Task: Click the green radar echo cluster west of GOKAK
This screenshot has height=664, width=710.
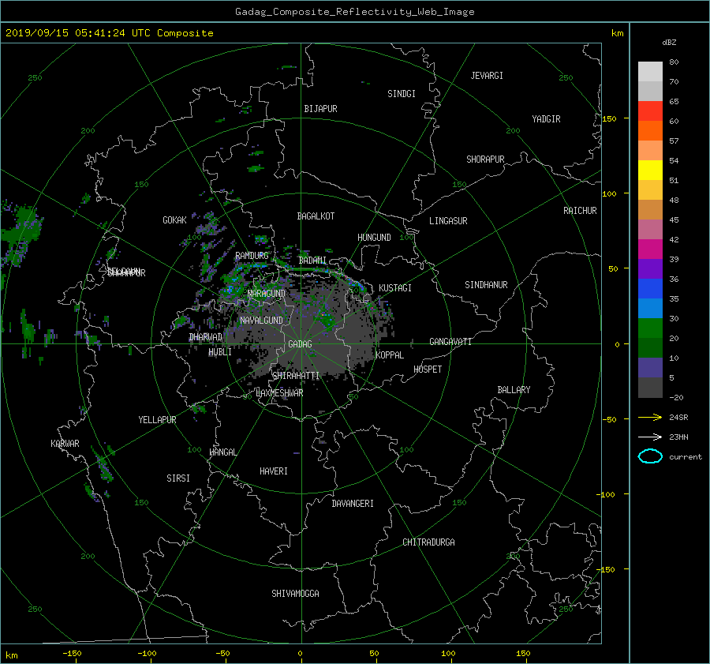Action: click(21, 234)
